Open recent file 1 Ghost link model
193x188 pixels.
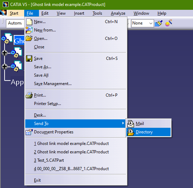tap(75, 144)
